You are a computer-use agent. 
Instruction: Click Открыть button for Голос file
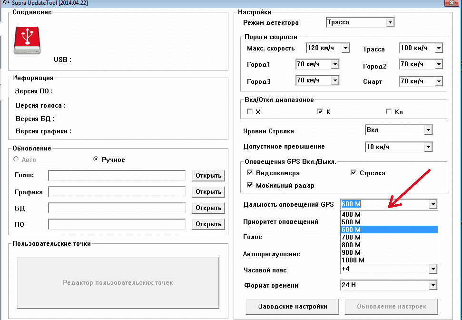tap(208, 176)
